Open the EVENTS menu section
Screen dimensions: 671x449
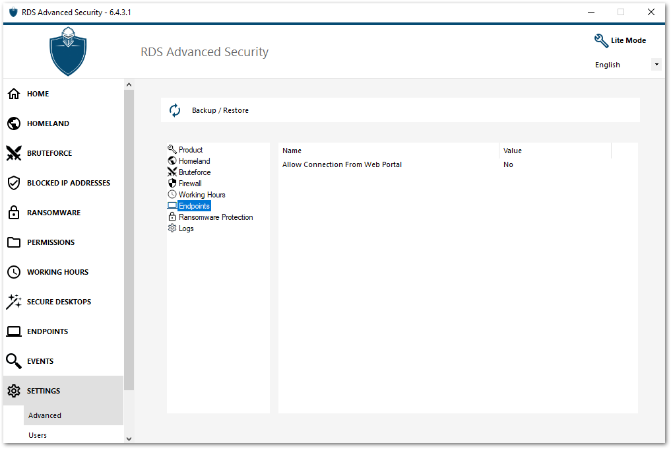(x=63, y=361)
